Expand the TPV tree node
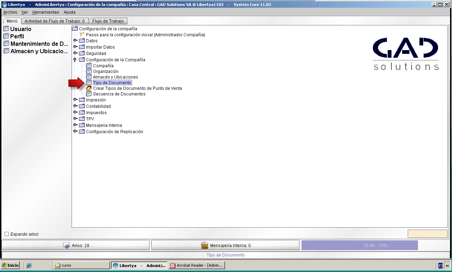Image resolution: width=455 pixels, height=272 pixels. (75, 118)
